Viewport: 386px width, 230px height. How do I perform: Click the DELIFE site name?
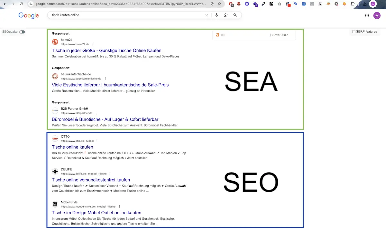pyautogui.click(x=66, y=169)
